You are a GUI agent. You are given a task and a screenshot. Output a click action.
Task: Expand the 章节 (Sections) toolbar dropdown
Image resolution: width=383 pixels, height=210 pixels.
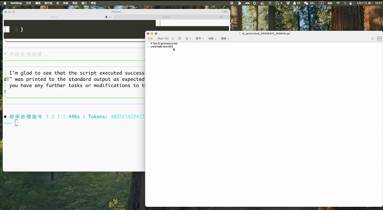tap(200, 38)
